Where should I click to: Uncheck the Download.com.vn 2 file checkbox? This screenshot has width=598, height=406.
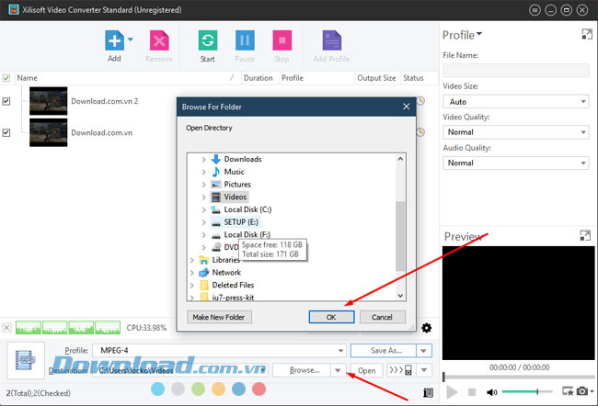coord(6,101)
